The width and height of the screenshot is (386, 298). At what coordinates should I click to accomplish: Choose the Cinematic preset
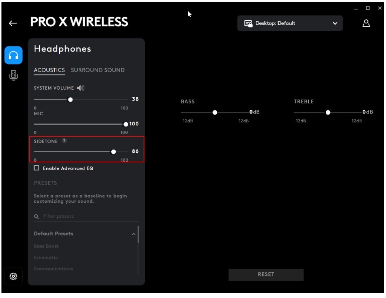click(46, 257)
